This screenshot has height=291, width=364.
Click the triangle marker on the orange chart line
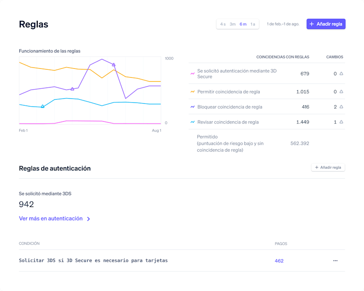[114, 65]
